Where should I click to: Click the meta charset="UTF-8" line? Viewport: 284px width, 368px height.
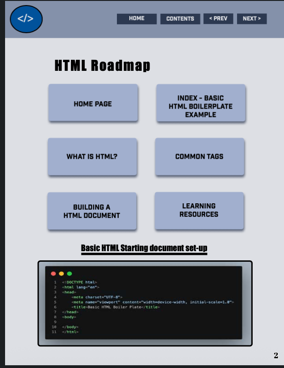click(x=97, y=297)
